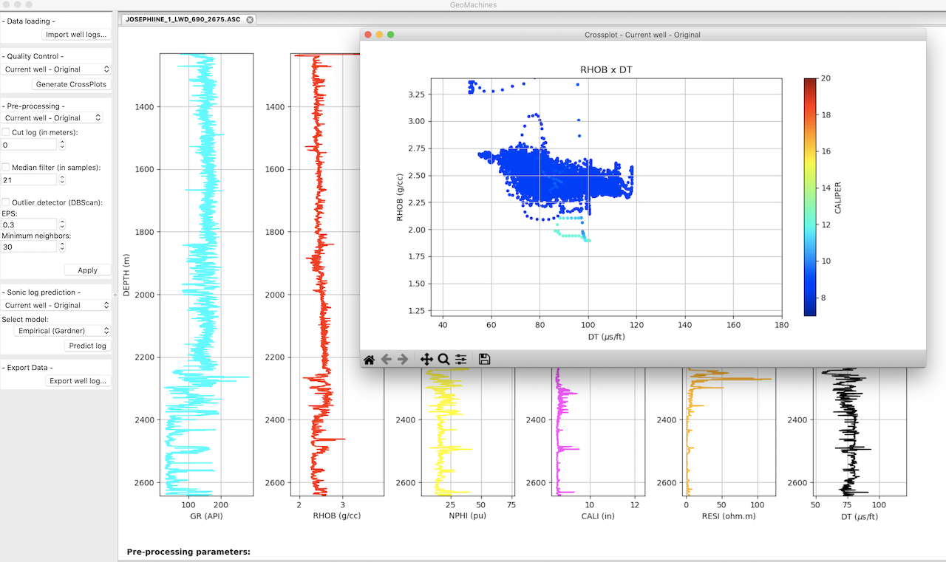Focus the Cut log meters input field

[30, 145]
